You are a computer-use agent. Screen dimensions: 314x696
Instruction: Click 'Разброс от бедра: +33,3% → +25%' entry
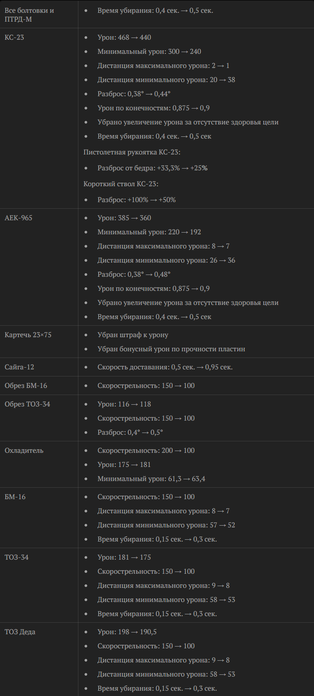click(152, 168)
